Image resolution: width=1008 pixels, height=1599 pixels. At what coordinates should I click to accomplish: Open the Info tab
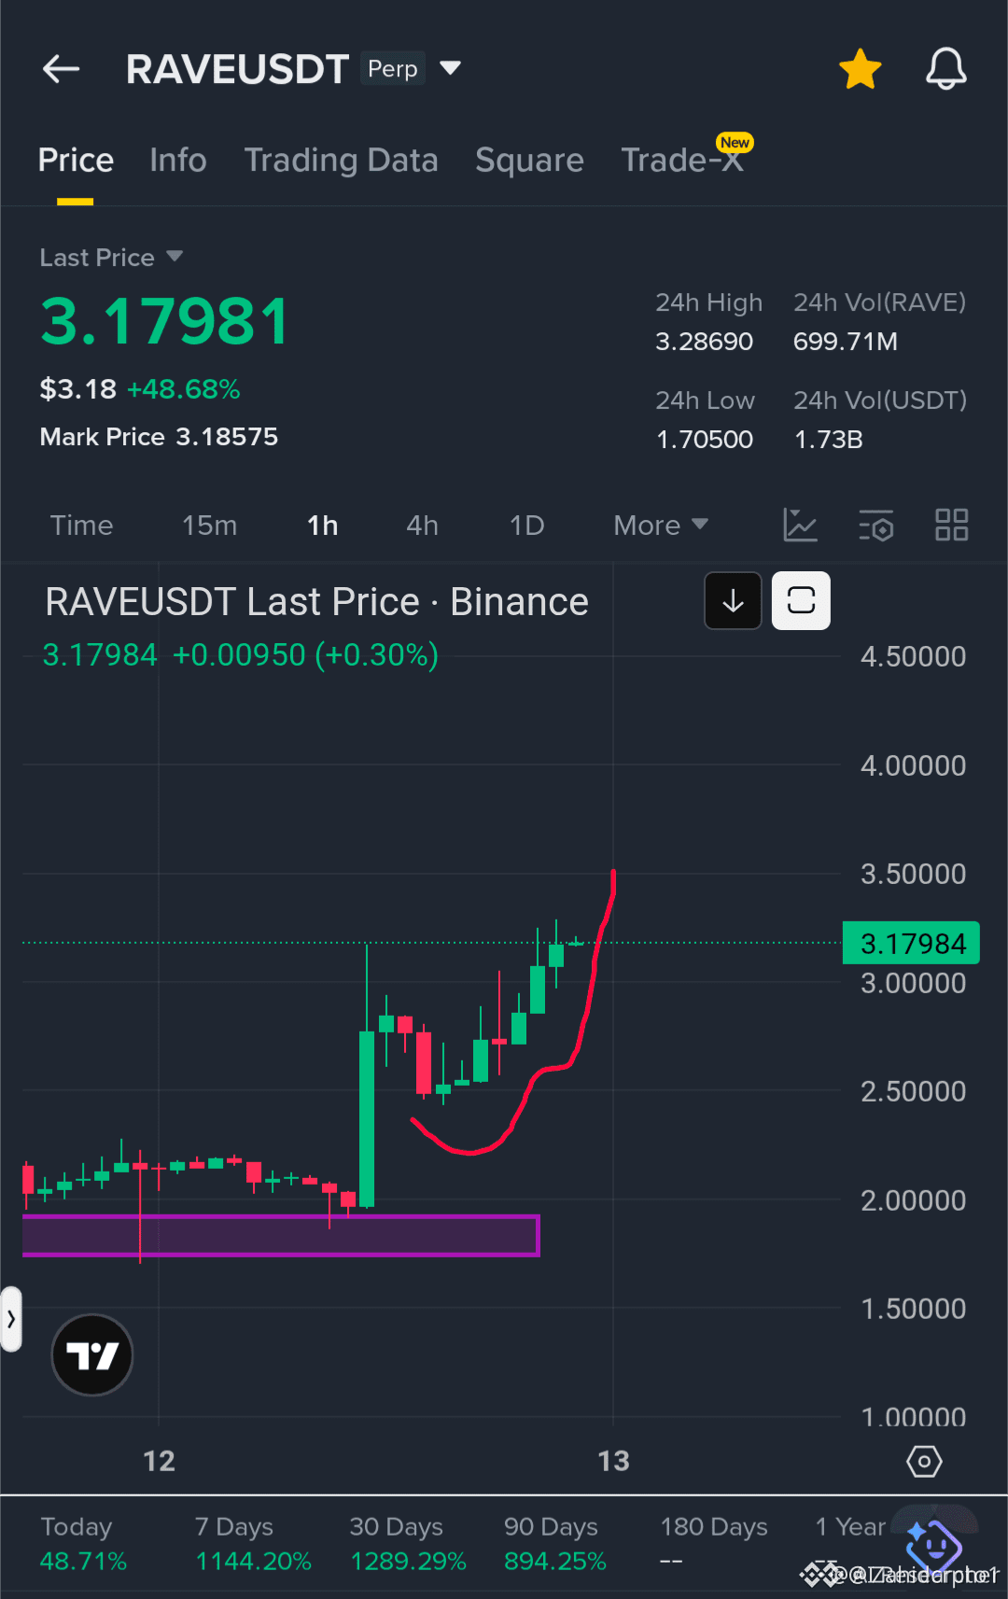click(x=177, y=160)
